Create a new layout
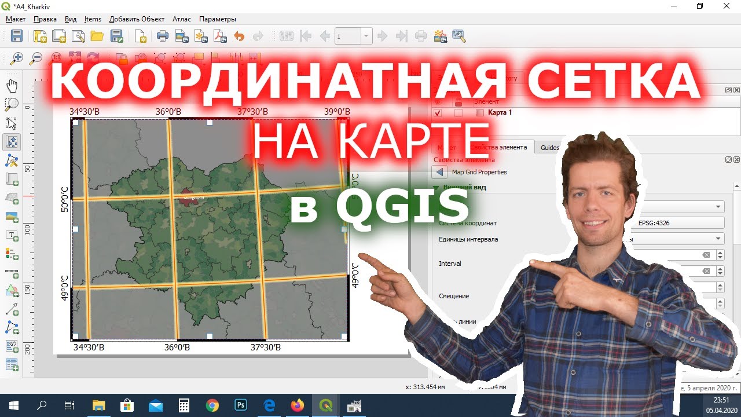741x417 pixels. coord(40,36)
